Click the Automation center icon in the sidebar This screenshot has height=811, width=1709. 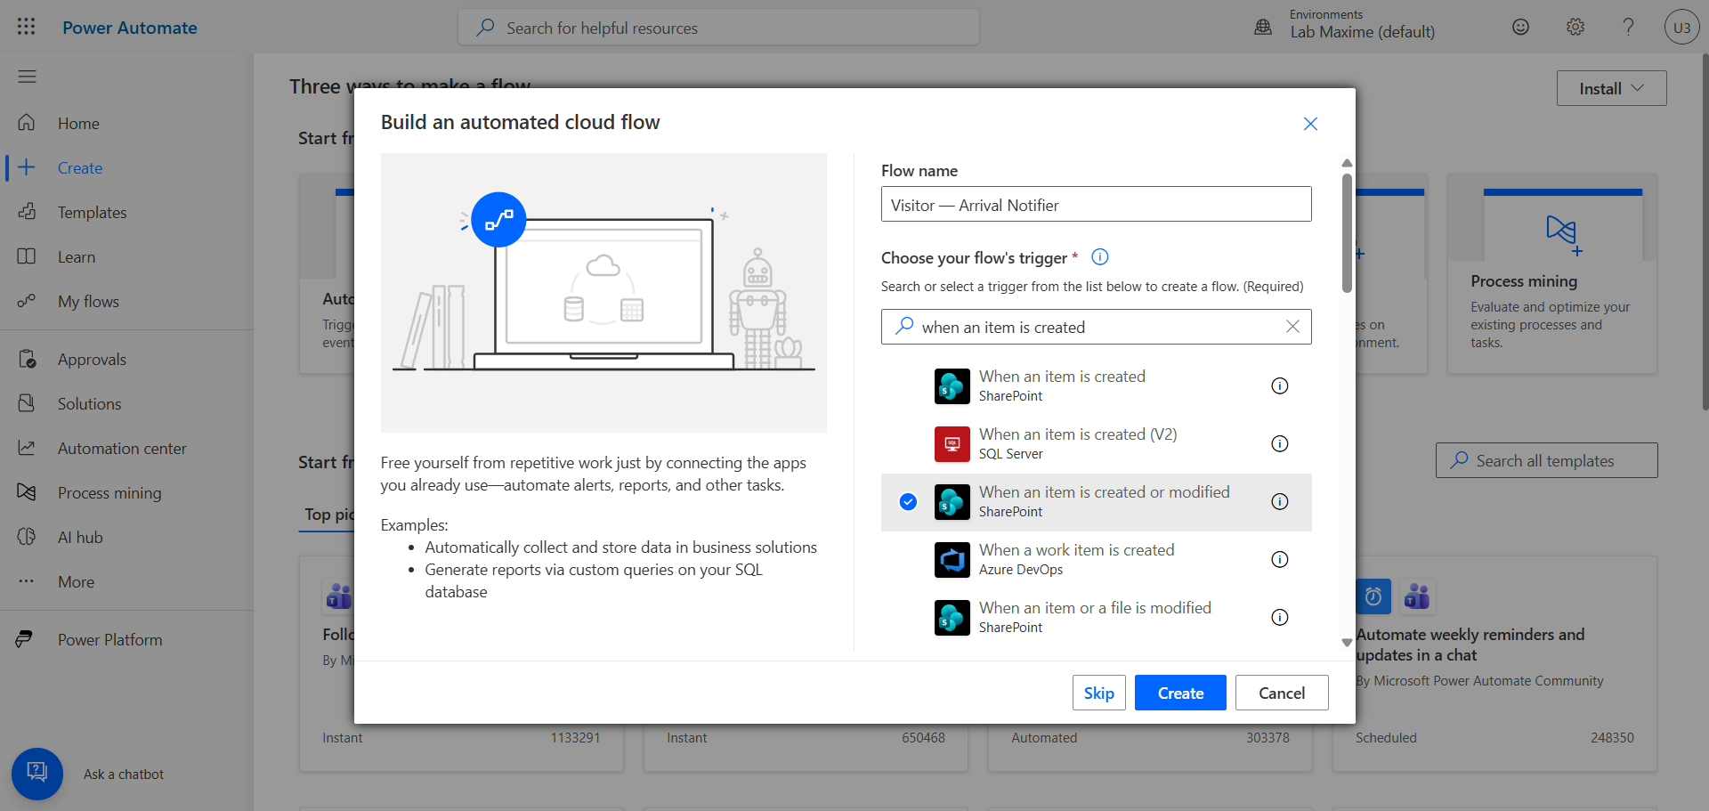tap(27, 448)
